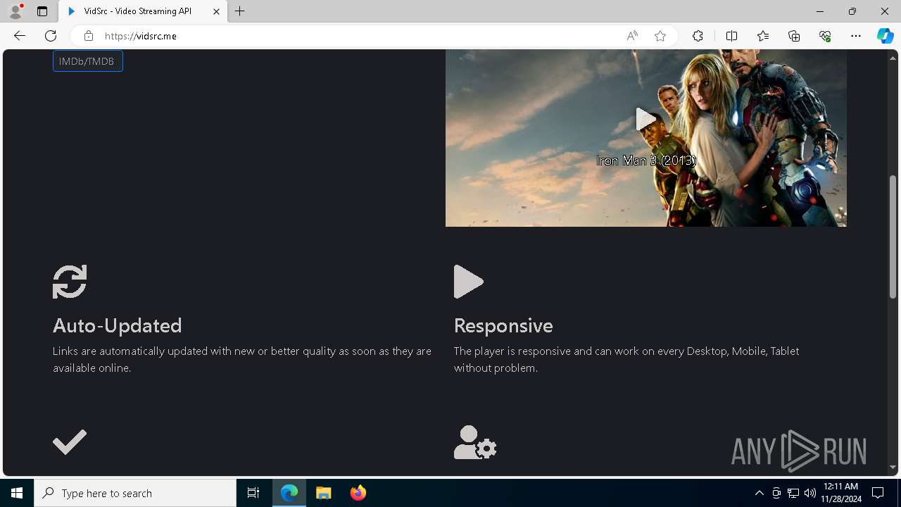The width and height of the screenshot is (901, 507).
Task: Add this page to favorites star
Action: [660, 36]
